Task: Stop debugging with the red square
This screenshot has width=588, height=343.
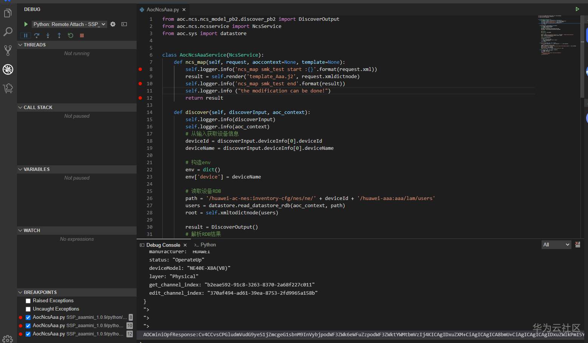Action: [82, 35]
